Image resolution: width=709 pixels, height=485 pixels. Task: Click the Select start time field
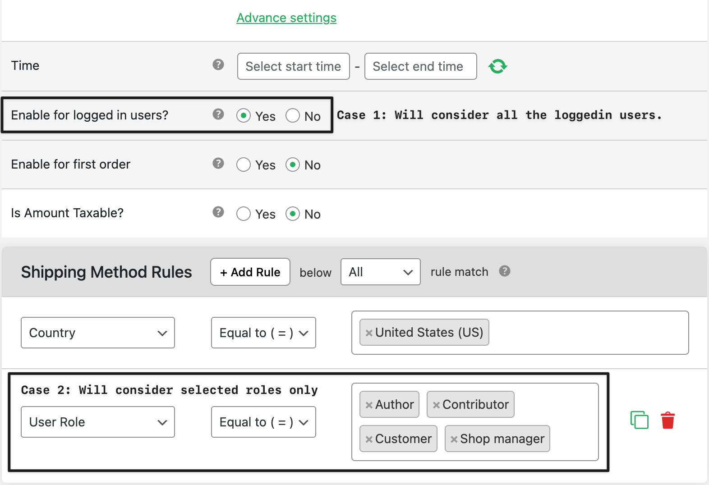(x=294, y=66)
